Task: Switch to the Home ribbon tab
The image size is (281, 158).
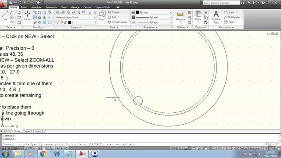Action: coord(14,7)
